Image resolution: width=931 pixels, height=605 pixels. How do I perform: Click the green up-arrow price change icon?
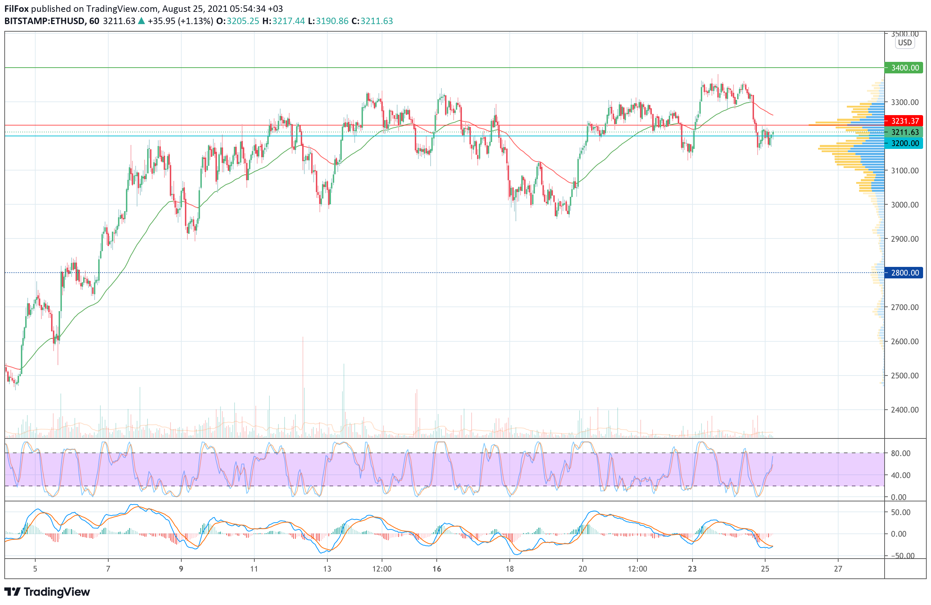tap(141, 21)
